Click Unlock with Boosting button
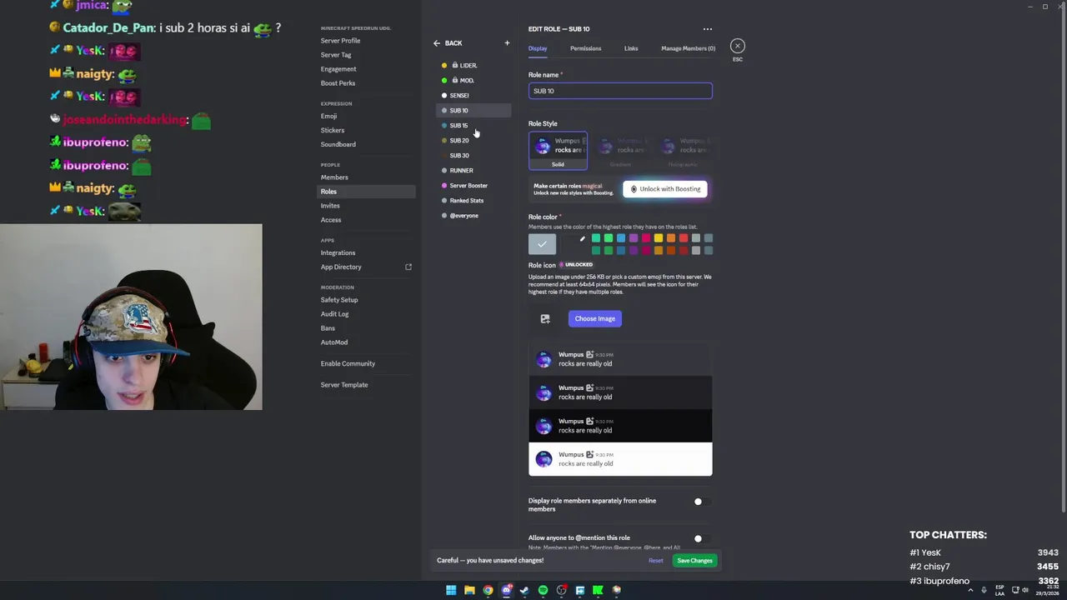1067x600 pixels. 665,189
